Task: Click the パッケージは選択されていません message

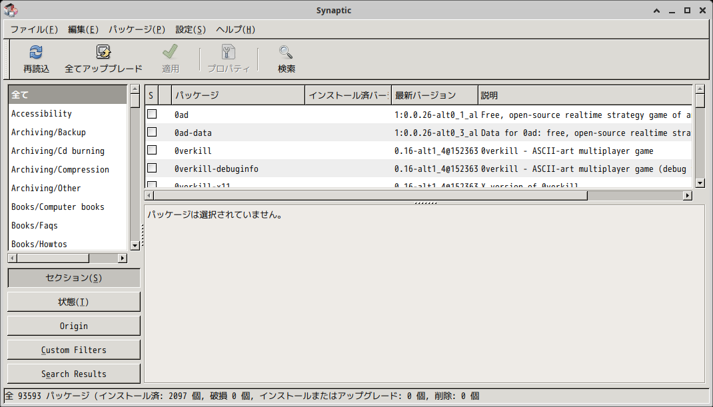Action: pos(215,214)
